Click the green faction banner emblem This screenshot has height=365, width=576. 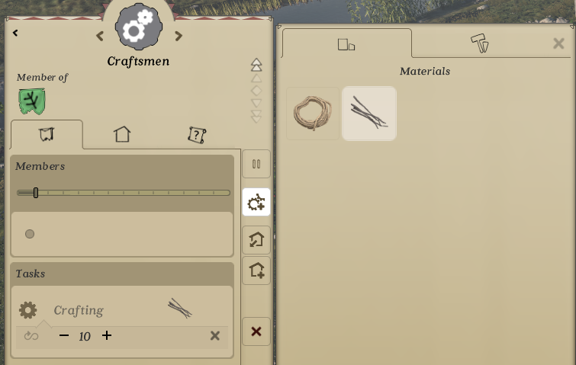pyautogui.click(x=32, y=101)
